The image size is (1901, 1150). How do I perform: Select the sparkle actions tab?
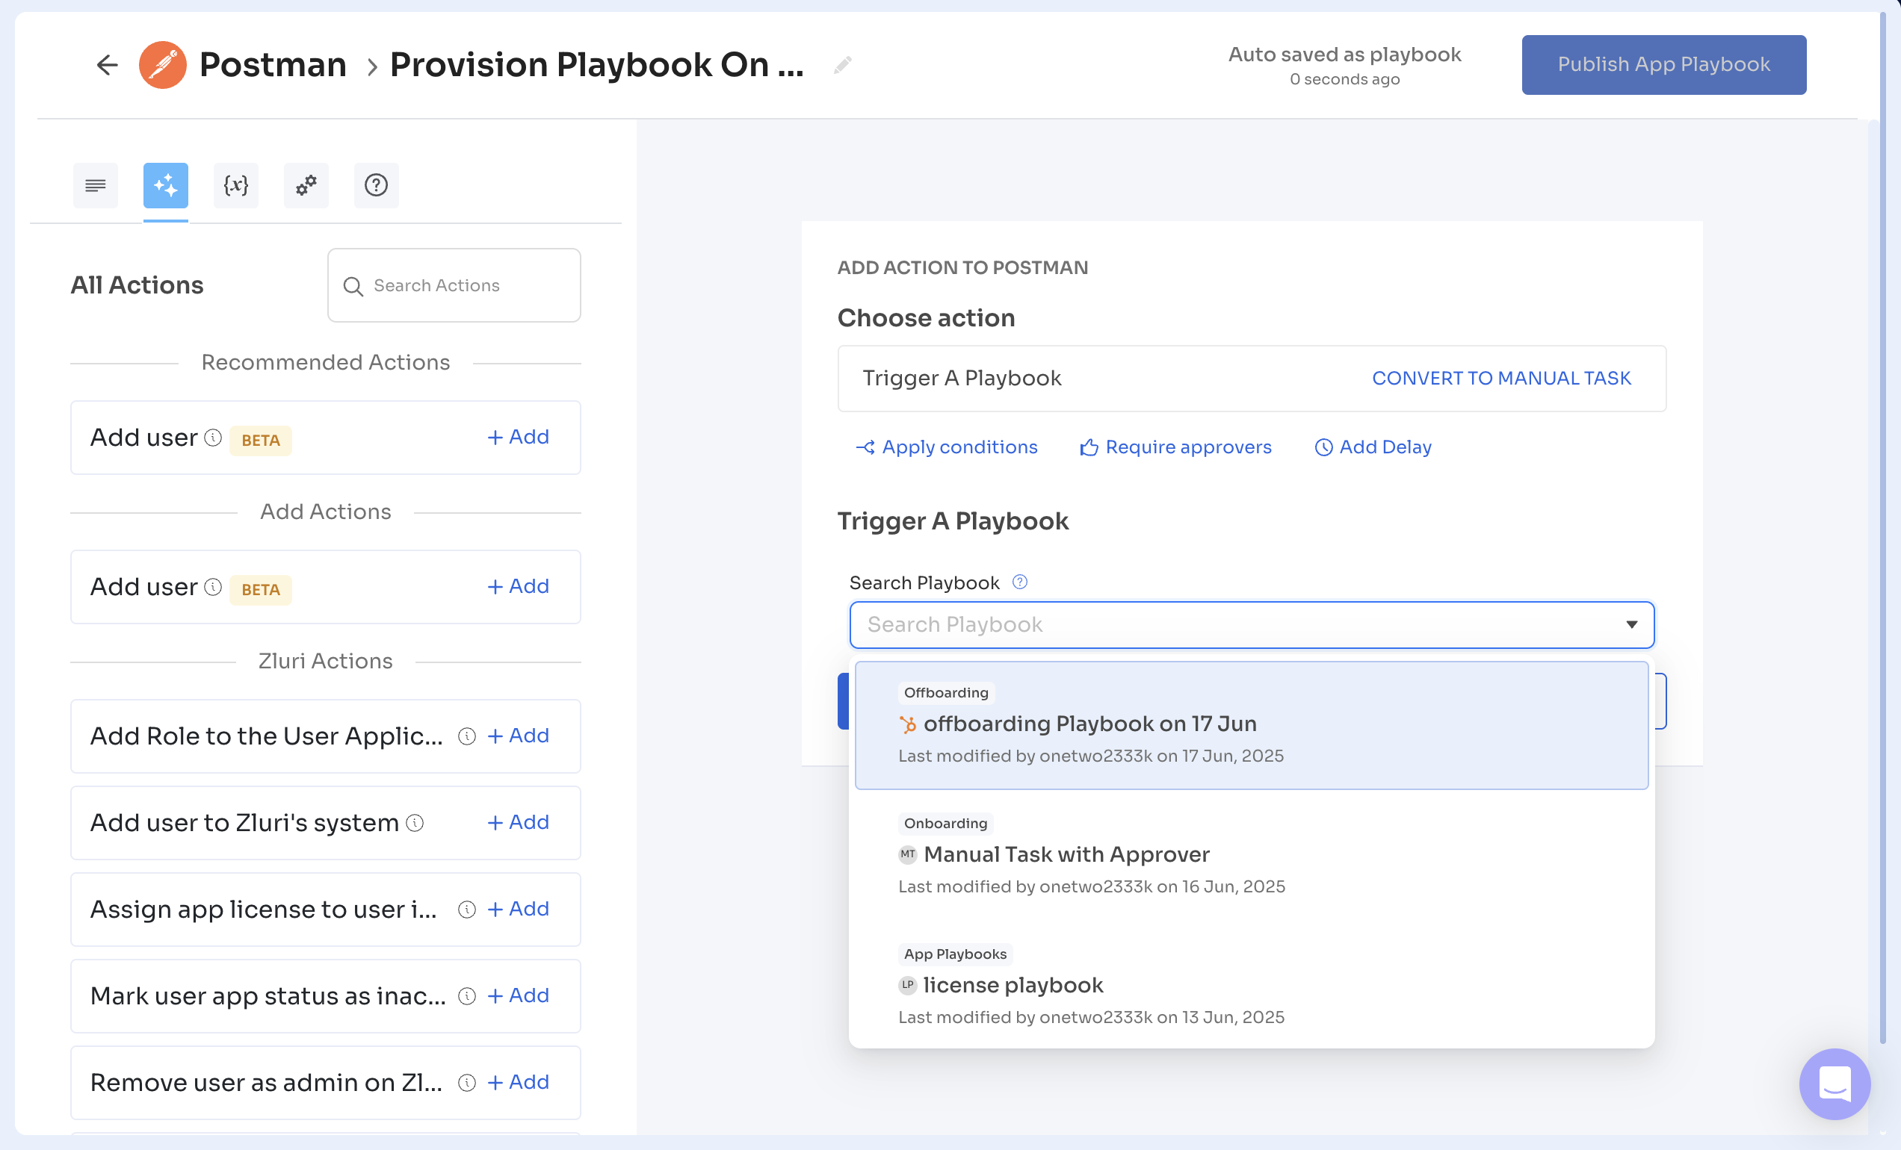(x=166, y=185)
